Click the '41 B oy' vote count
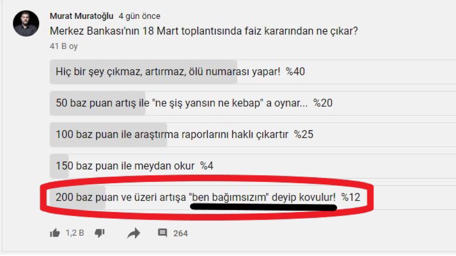Screen dimensions: 456x256 [x=64, y=46]
